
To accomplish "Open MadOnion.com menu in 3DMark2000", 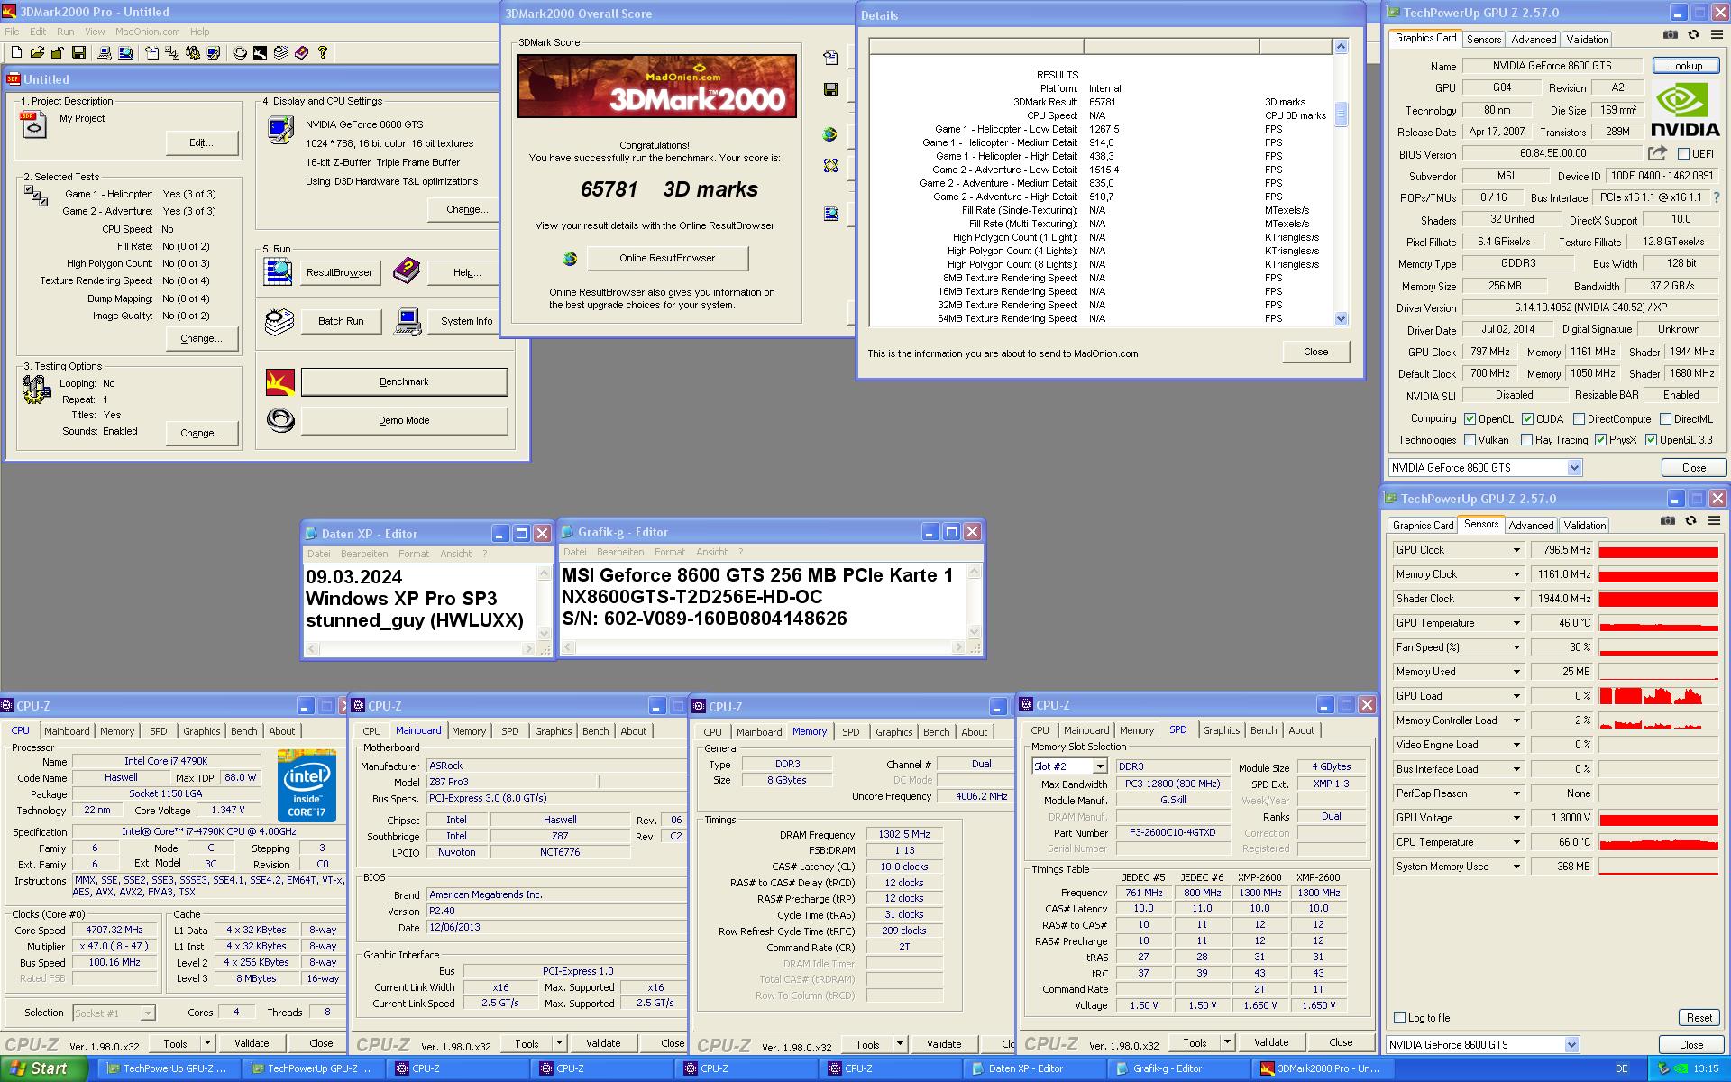I will pyautogui.click(x=147, y=32).
